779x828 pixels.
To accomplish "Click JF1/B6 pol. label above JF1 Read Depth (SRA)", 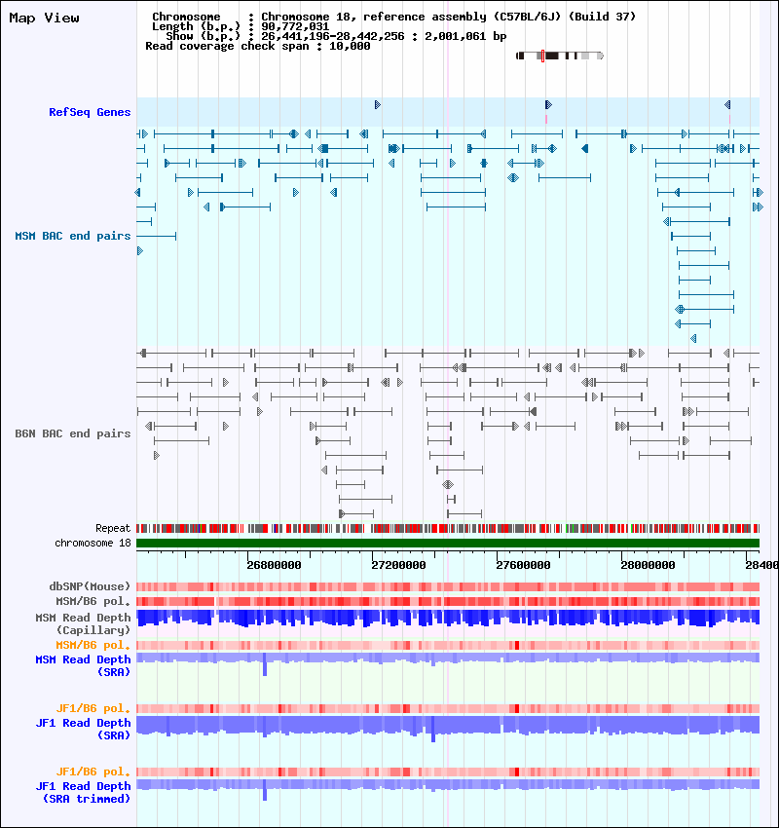I will click(93, 708).
